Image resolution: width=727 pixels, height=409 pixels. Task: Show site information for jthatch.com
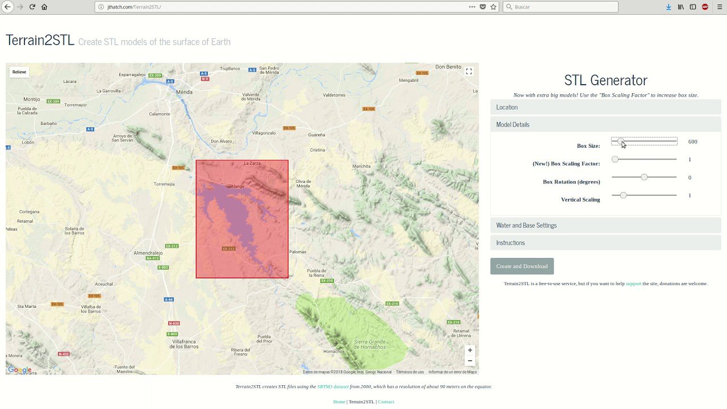tap(101, 7)
